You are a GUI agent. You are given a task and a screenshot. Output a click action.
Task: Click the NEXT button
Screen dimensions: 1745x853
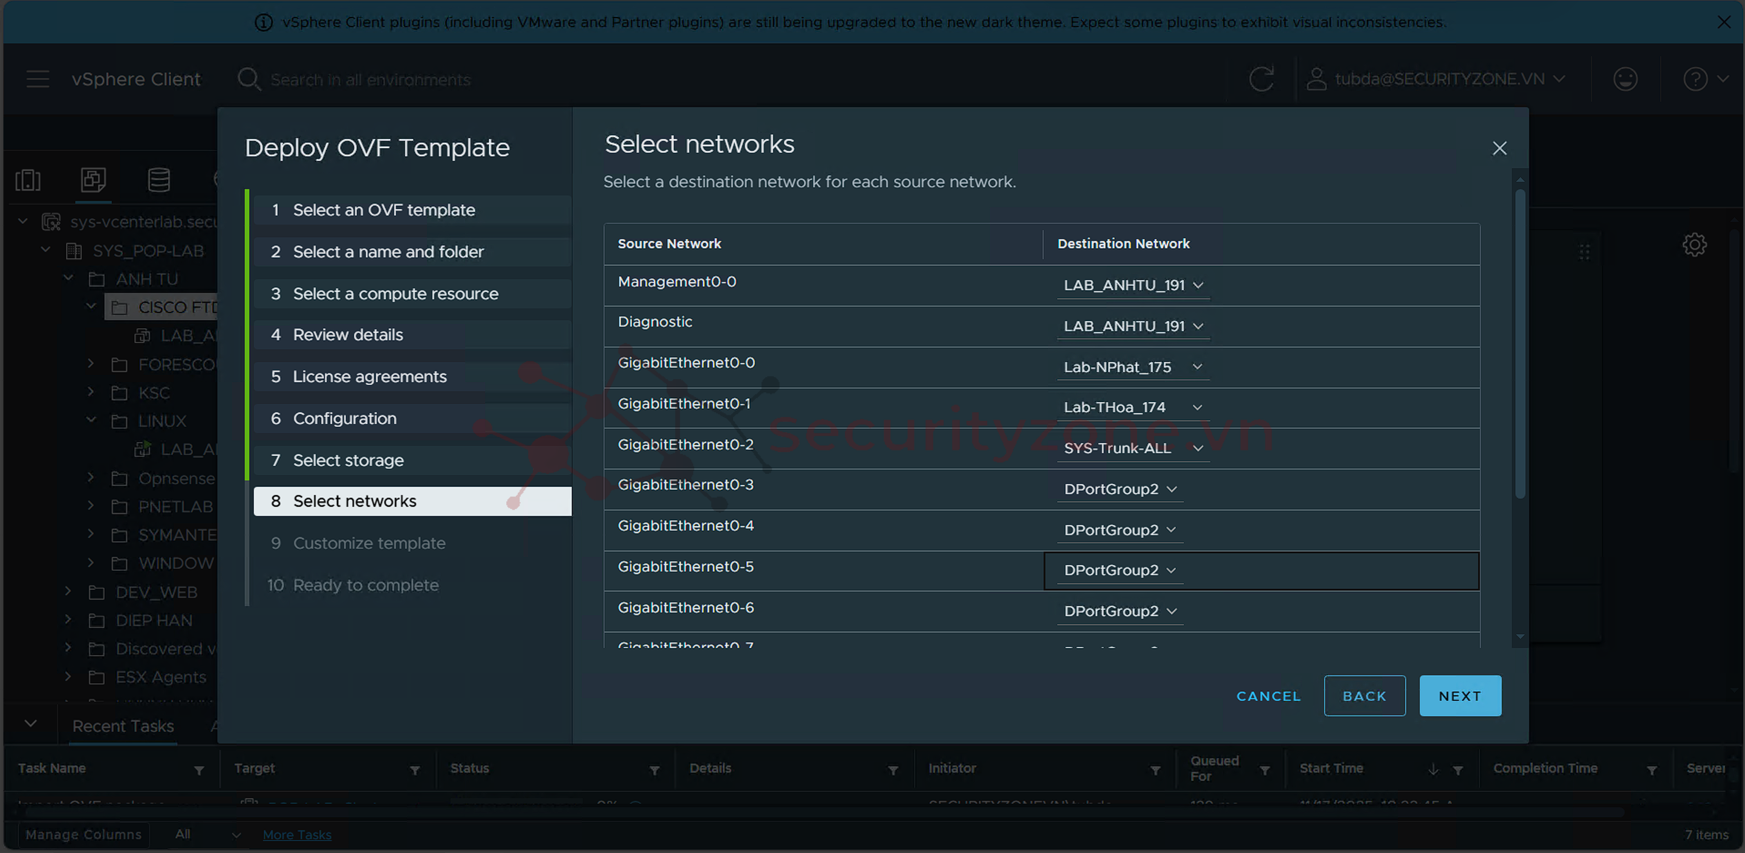pos(1459,695)
